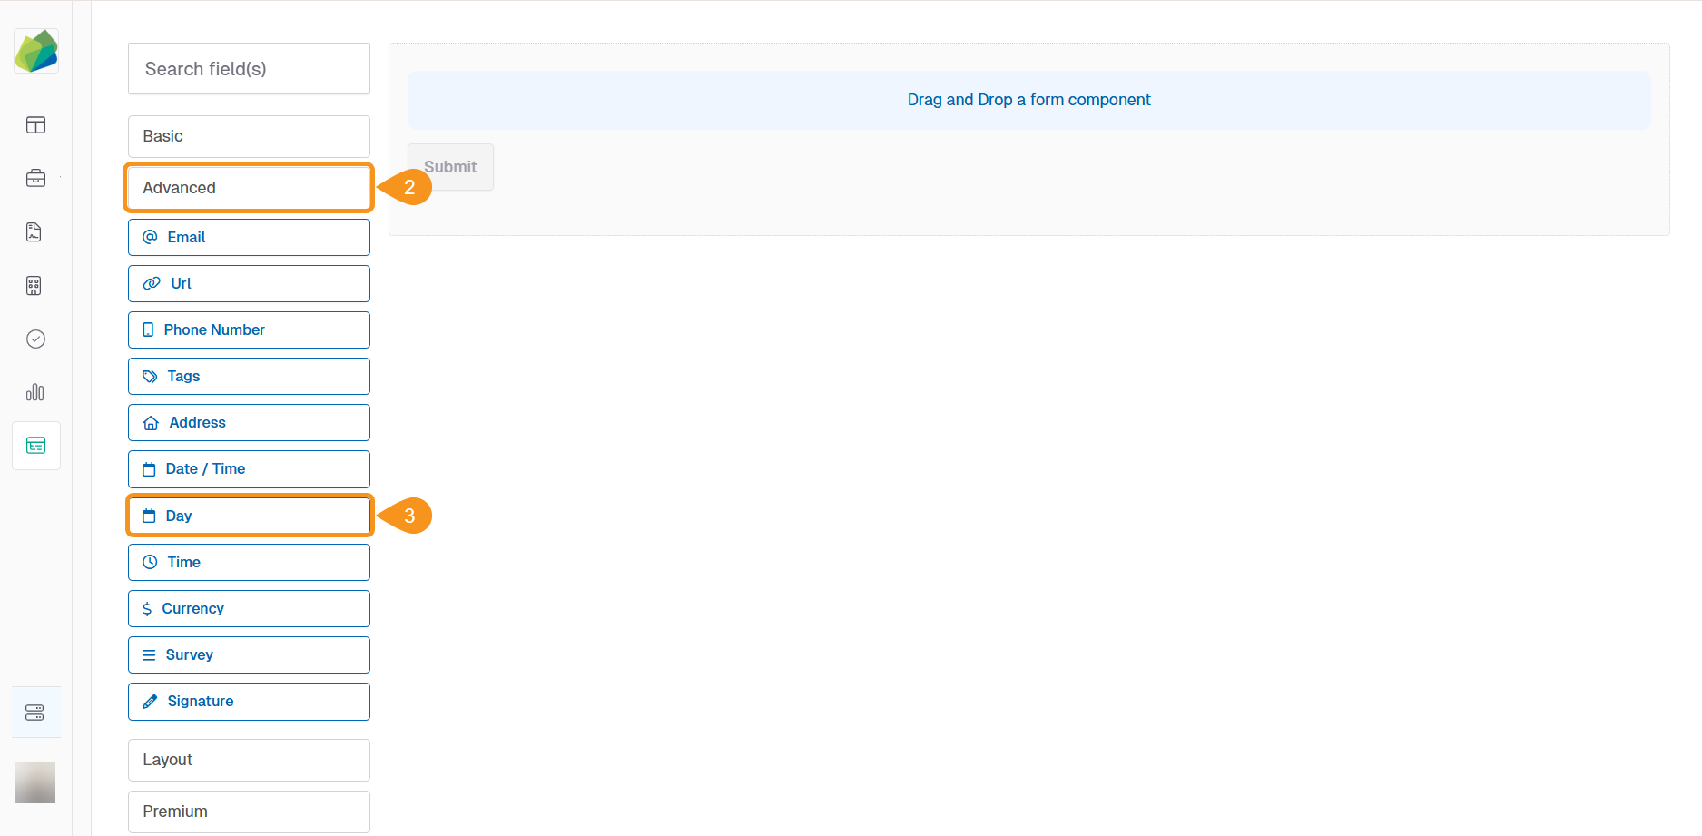Choose the Signature form component
This screenshot has width=1702, height=836.
248,701
